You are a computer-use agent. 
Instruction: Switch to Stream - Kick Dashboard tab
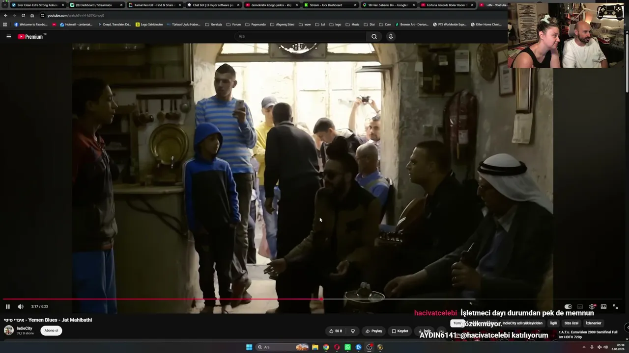(x=330, y=5)
